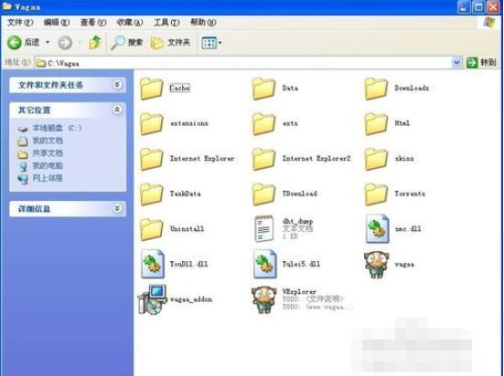Select the vagaa application icon
The image size is (504, 376).
(376, 265)
